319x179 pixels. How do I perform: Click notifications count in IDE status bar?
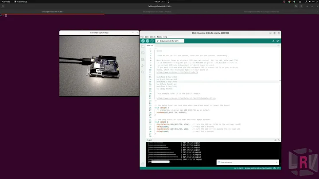(x=275, y=168)
